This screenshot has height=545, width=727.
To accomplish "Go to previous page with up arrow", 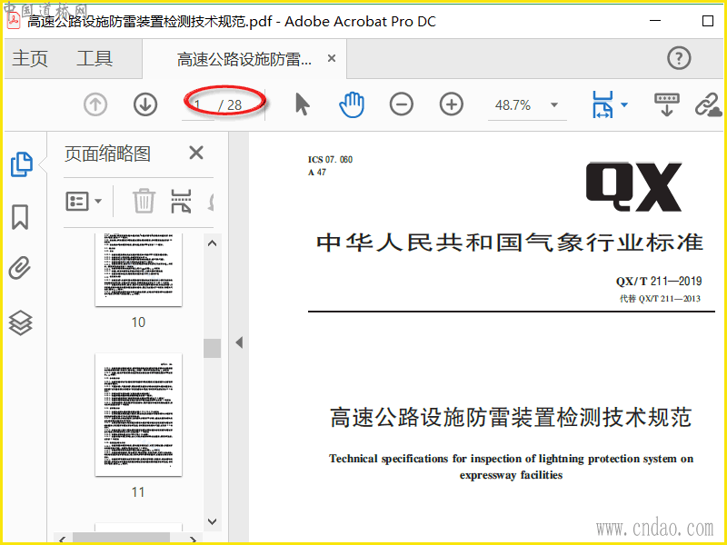I will pyautogui.click(x=95, y=104).
